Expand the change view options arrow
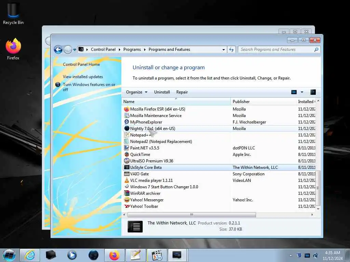Viewport: 350px width, 262px height. 302,92
